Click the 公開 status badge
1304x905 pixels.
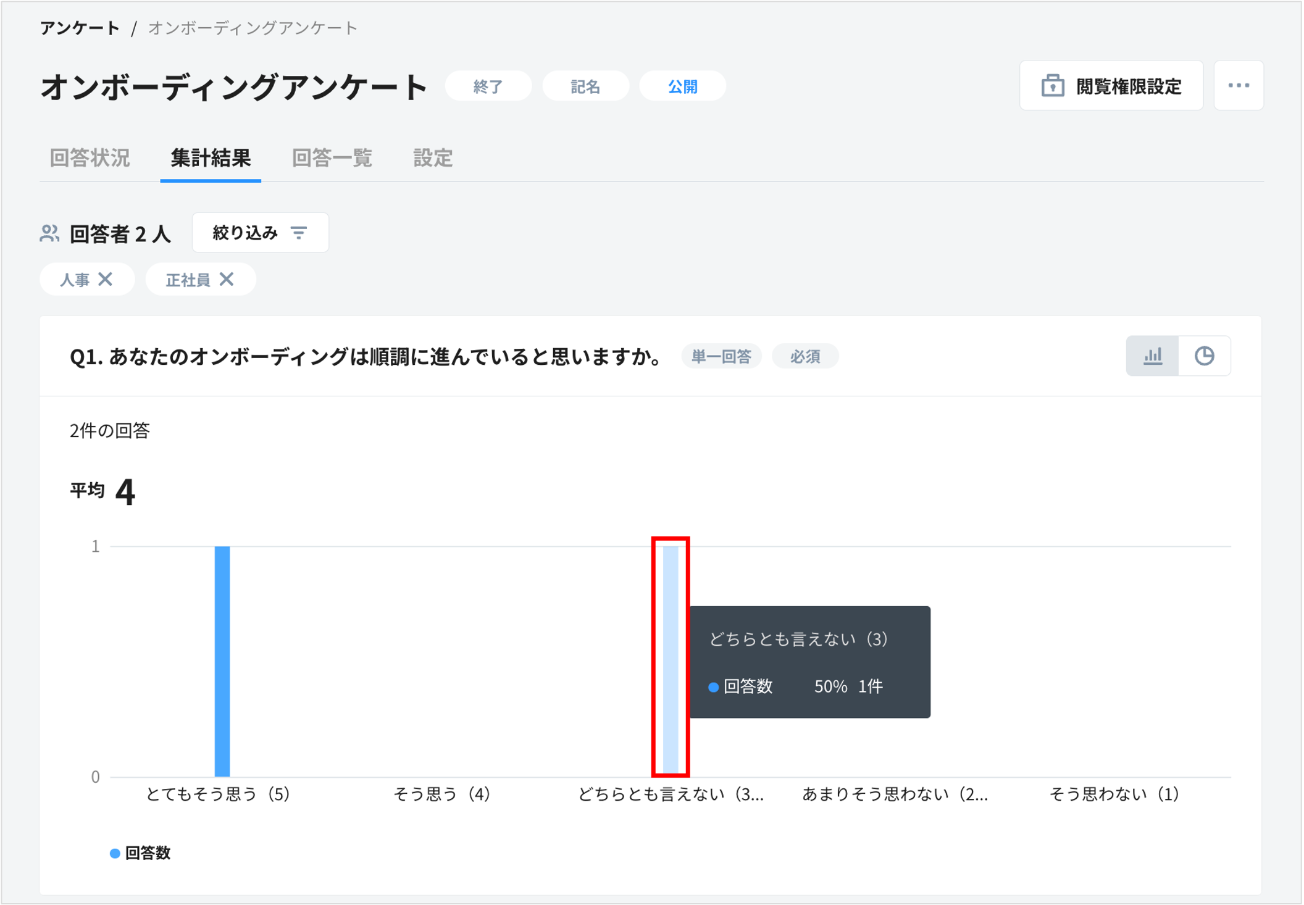[682, 86]
